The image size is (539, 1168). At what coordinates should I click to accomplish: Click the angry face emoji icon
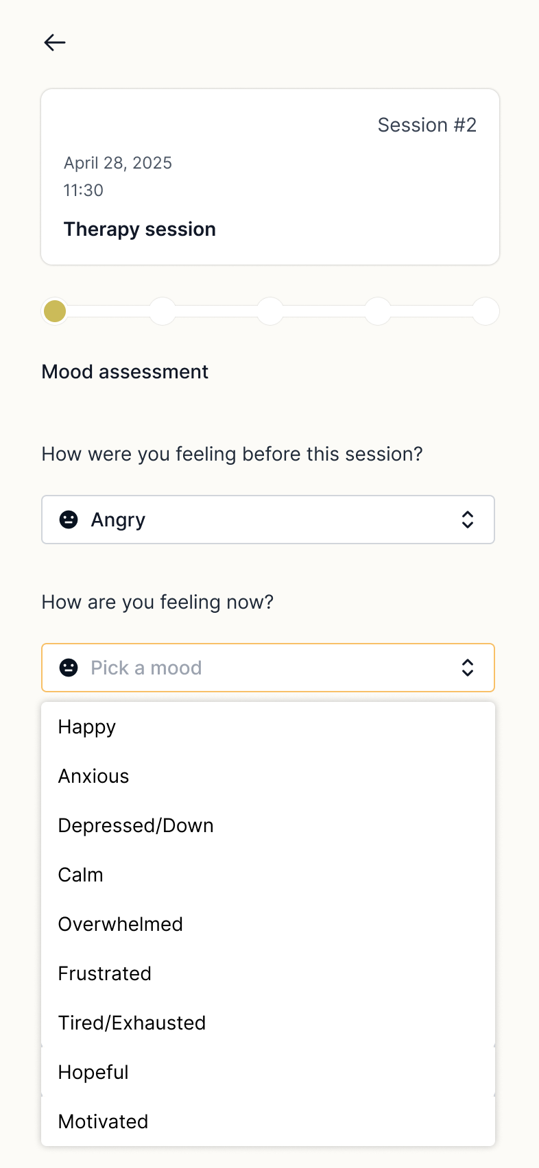pos(69,520)
